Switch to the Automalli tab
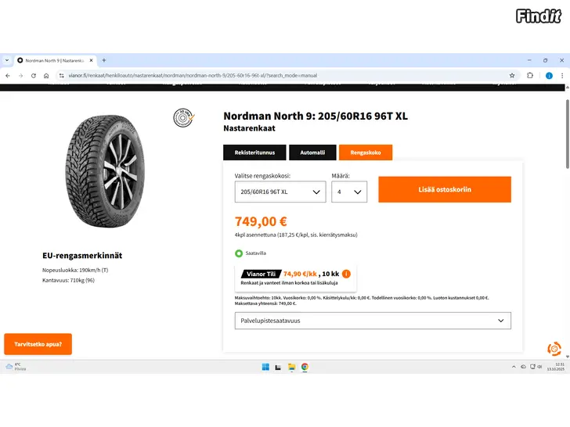The height and width of the screenshot is (427, 570). 312,152
